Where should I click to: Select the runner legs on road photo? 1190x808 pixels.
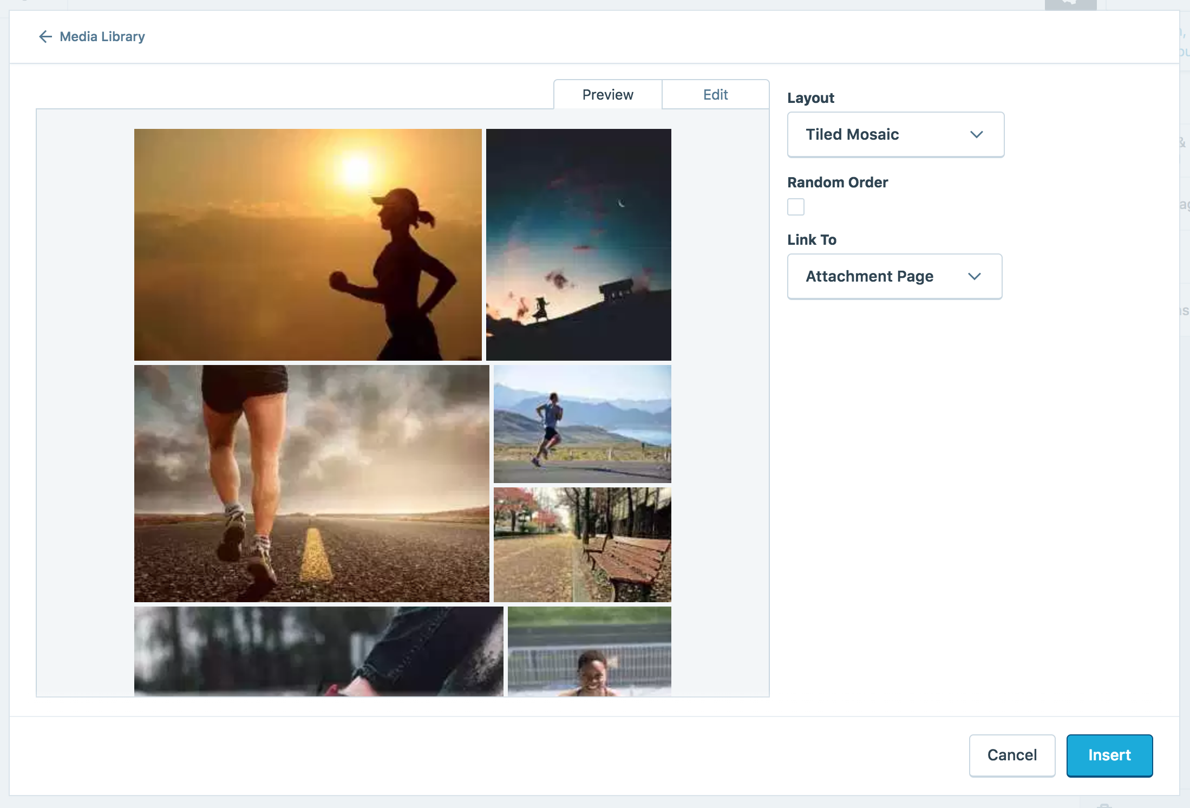[x=311, y=484]
